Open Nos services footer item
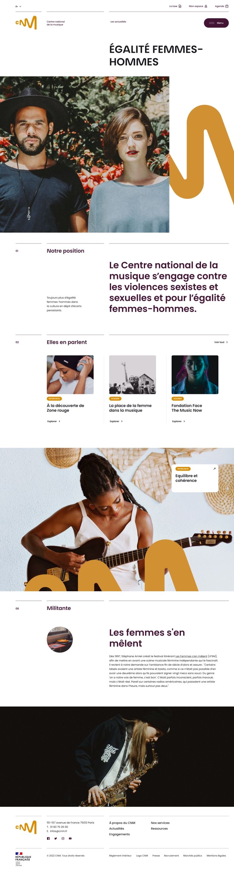This screenshot has height=875, width=234. coord(160,823)
